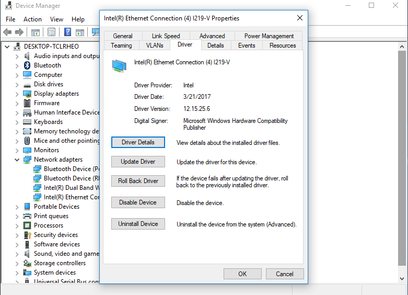408x295 pixels.
Task: Click the Print queues printer icon
Action: 27,216
